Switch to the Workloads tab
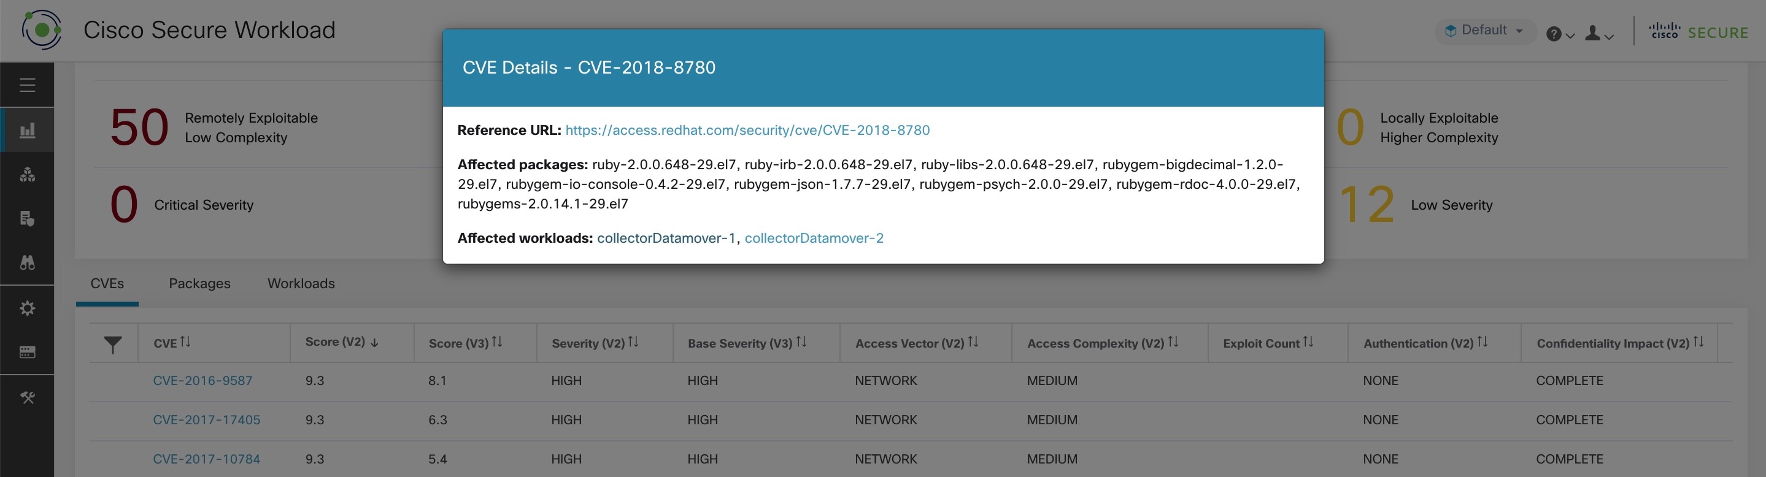This screenshot has width=1766, height=477. tap(301, 284)
